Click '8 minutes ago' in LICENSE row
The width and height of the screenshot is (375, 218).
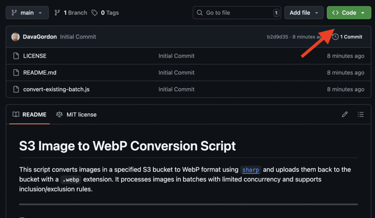pyautogui.click(x=346, y=56)
